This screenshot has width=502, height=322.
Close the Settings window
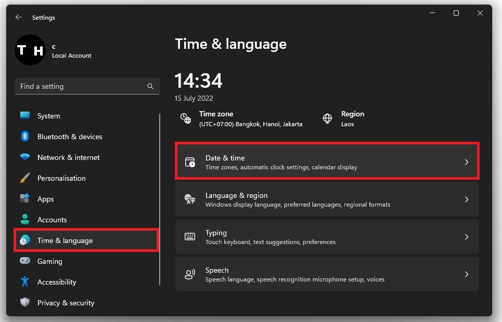coord(480,13)
